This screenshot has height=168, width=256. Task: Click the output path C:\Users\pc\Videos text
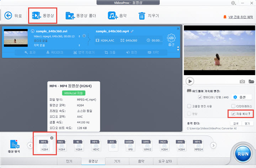point(212,128)
